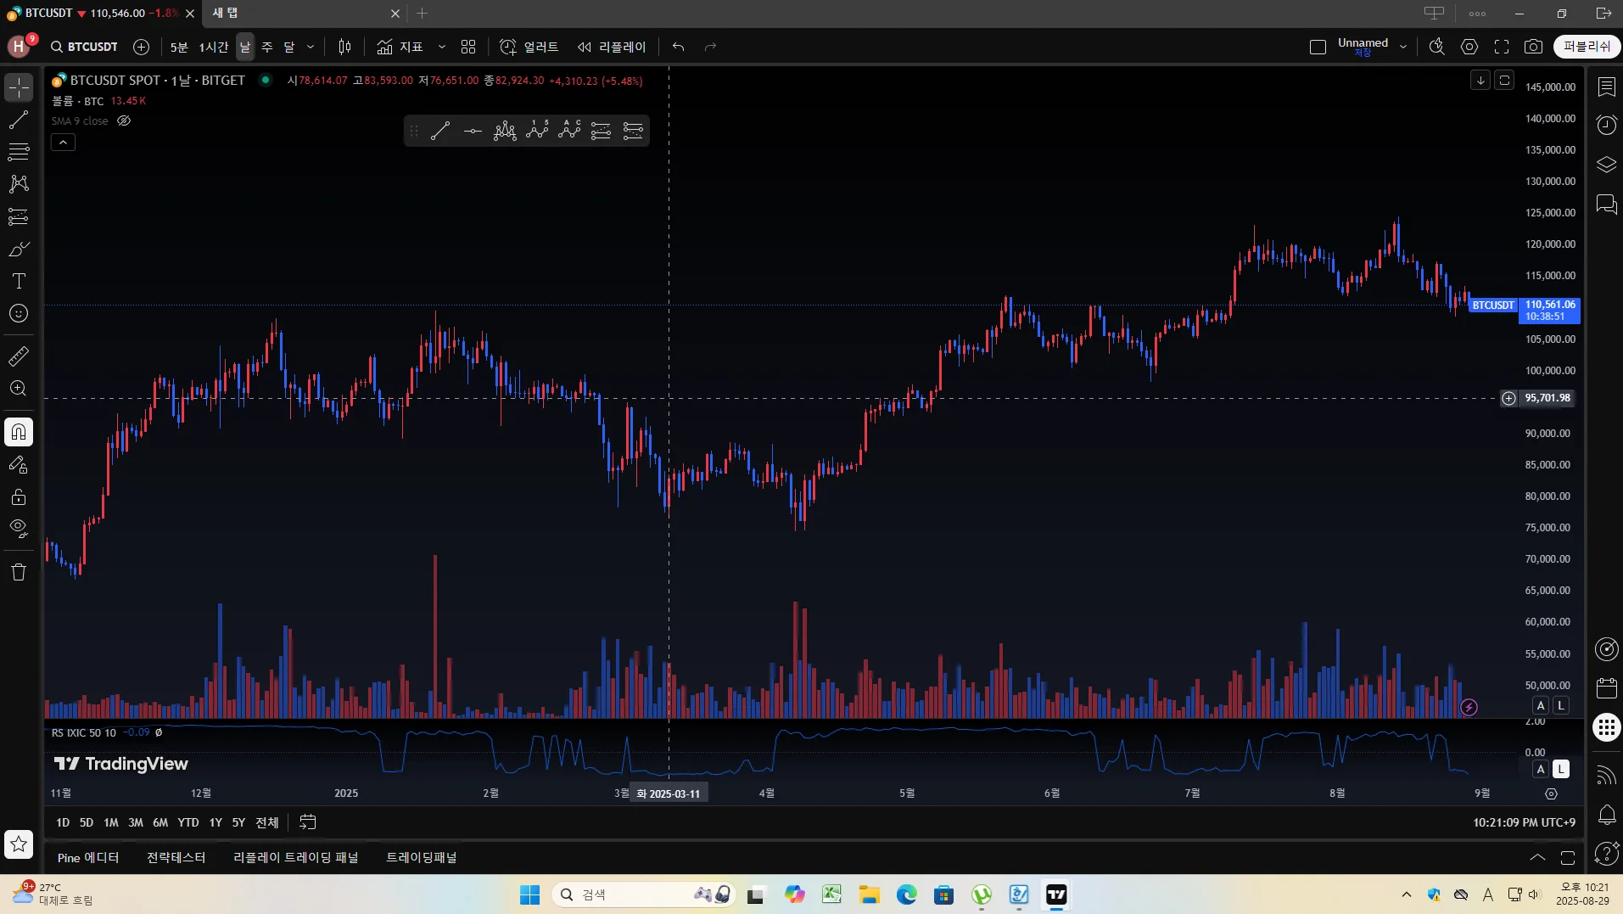Open the Unnamed layout dropdown arrow
Viewport: 1623px width, 914px height.
(x=1403, y=47)
